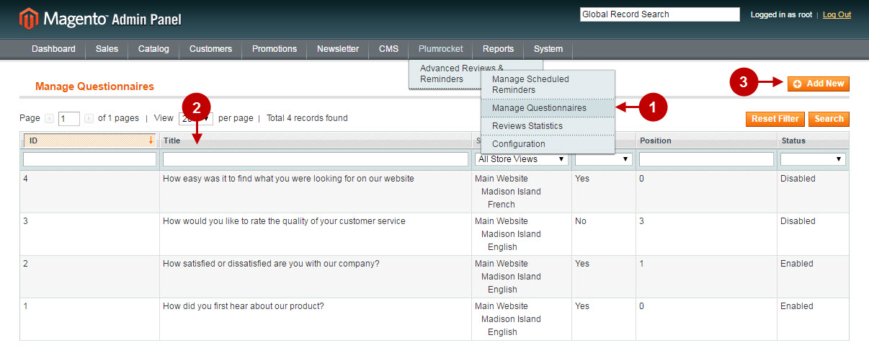Go to previous page arrow icon
869x348 pixels.
pyautogui.click(x=49, y=118)
